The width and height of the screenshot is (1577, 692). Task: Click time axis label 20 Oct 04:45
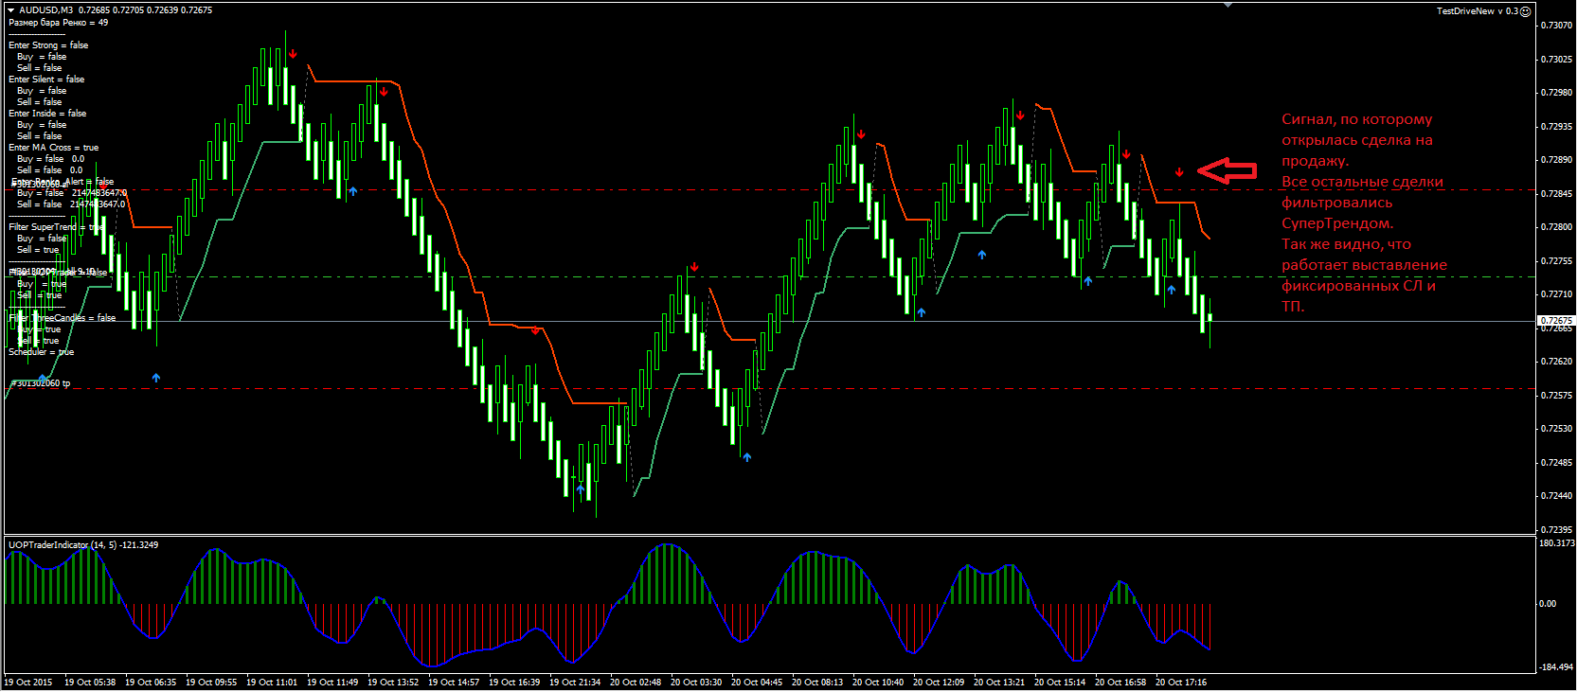(757, 683)
